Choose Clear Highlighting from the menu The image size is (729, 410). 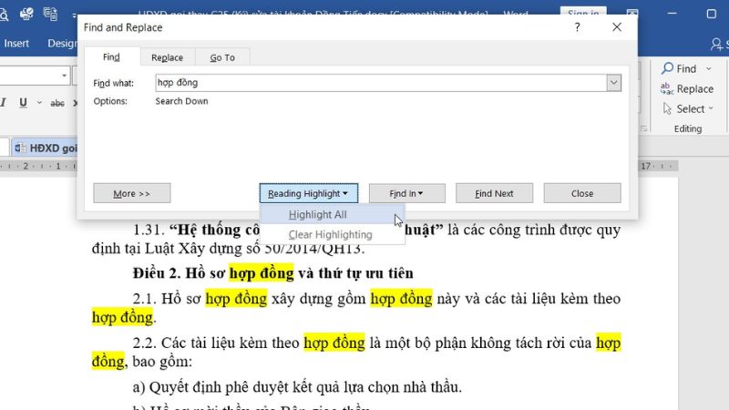tap(332, 235)
